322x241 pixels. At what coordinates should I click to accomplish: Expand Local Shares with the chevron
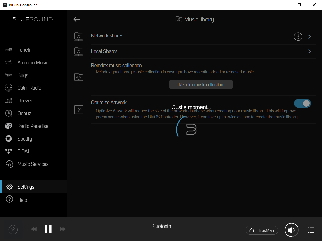(310, 51)
